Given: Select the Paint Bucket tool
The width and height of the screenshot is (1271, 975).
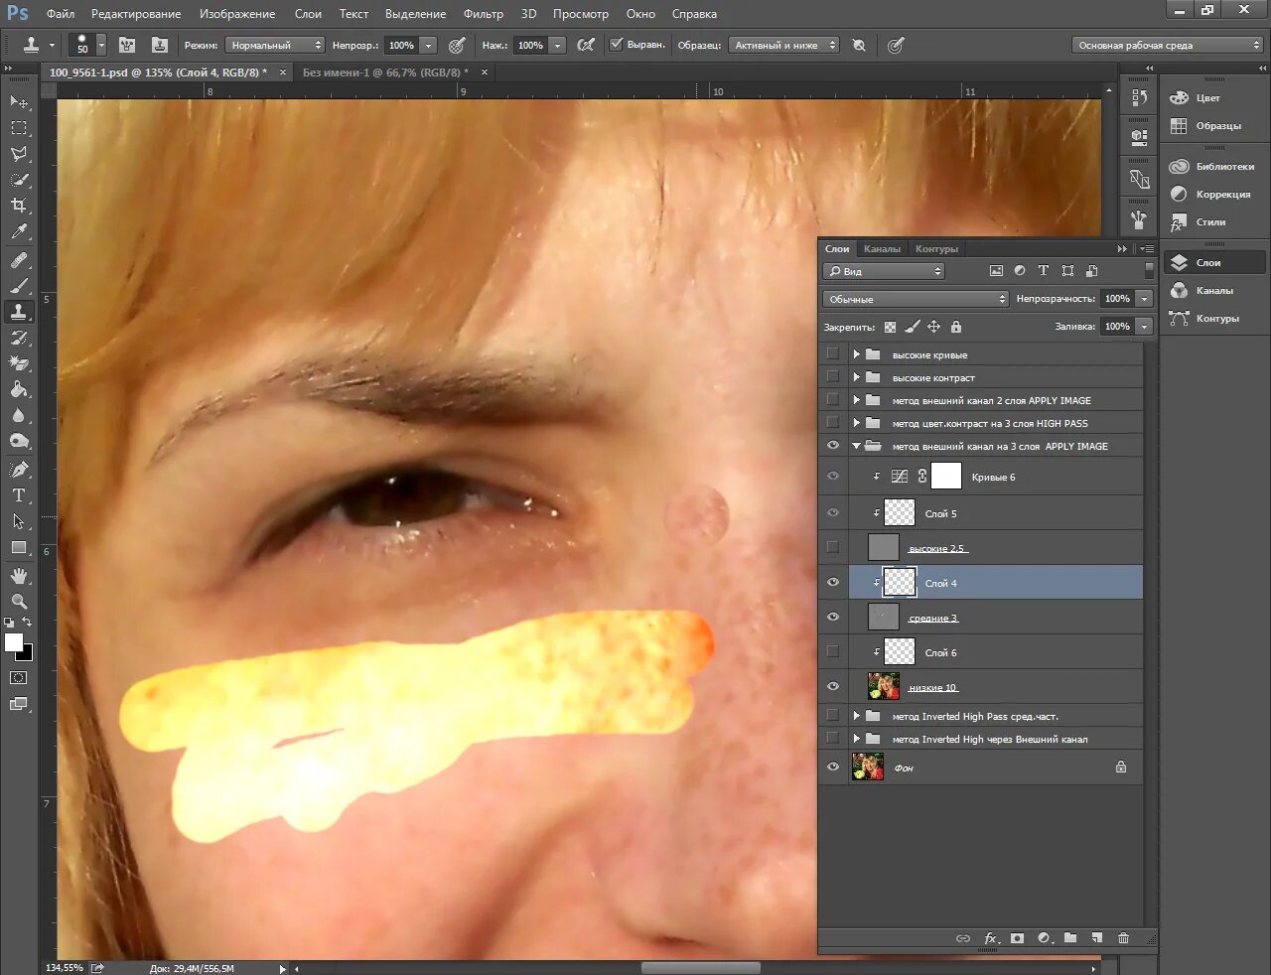Looking at the screenshot, I should (x=19, y=389).
